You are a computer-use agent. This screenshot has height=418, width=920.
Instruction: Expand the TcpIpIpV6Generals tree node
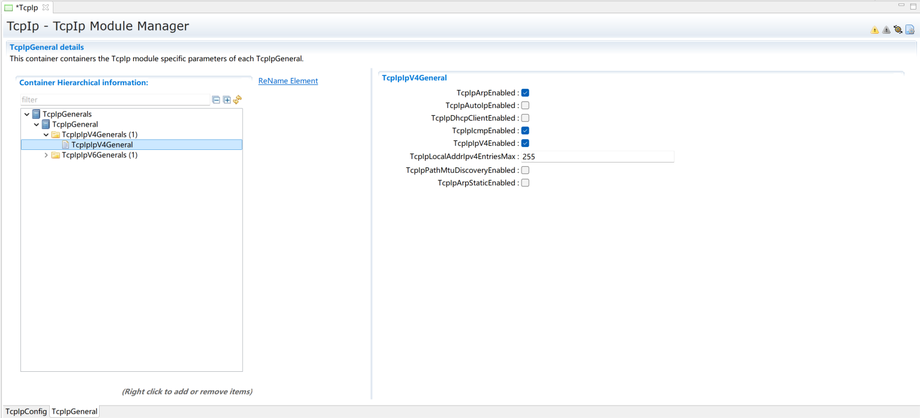(x=46, y=155)
